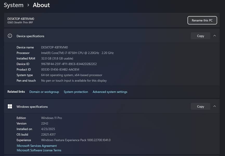Click the breadcrumb chevron separator

click(x=28, y=5)
